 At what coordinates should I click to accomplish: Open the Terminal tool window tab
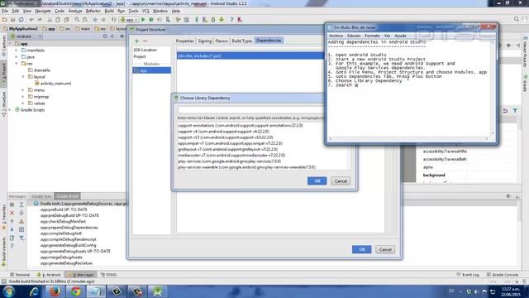[x=20, y=275]
